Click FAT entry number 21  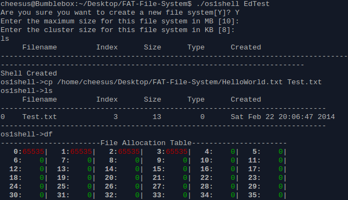(157, 178)
